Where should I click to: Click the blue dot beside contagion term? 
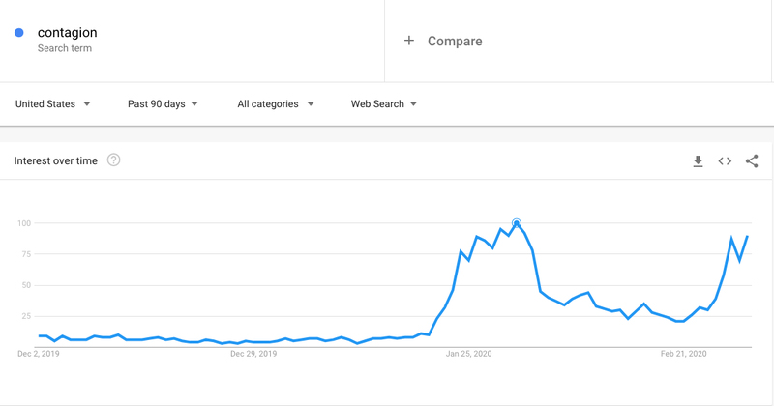tap(19, 33)
